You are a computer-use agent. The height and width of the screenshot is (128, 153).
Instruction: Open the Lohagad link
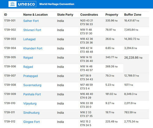[x=29, y=39]
